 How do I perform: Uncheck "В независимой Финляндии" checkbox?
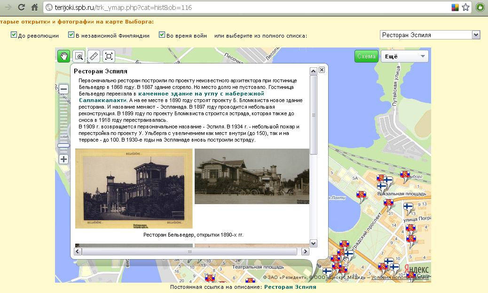tap(71, 35)
